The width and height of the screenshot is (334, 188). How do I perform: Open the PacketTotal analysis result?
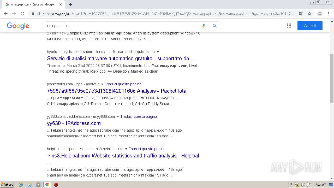[x=117, y=91]
